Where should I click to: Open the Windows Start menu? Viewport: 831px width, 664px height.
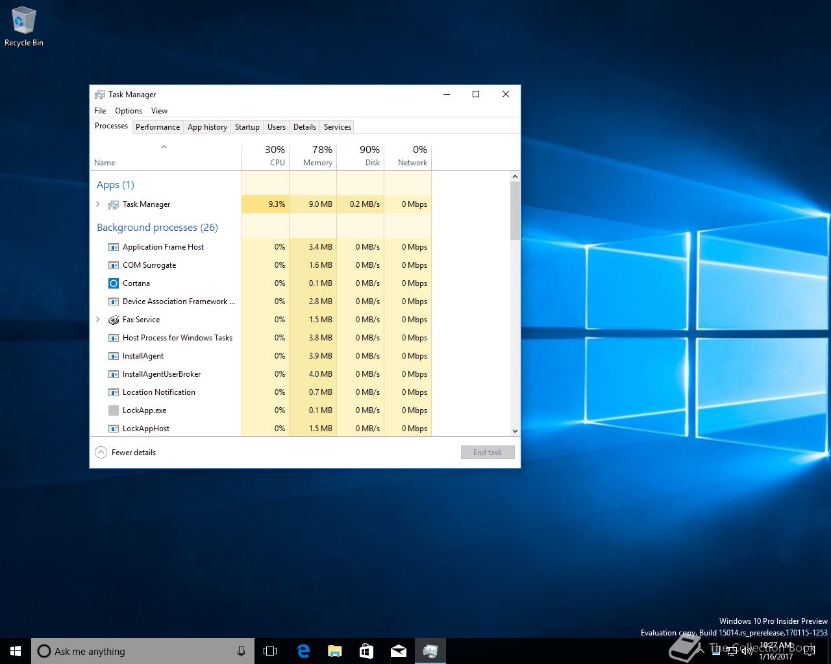point(16,651)
